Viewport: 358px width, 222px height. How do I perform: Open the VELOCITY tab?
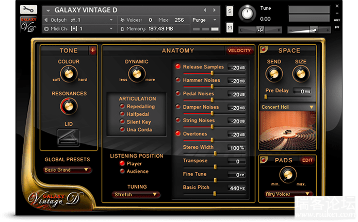[x=239, y=50]
